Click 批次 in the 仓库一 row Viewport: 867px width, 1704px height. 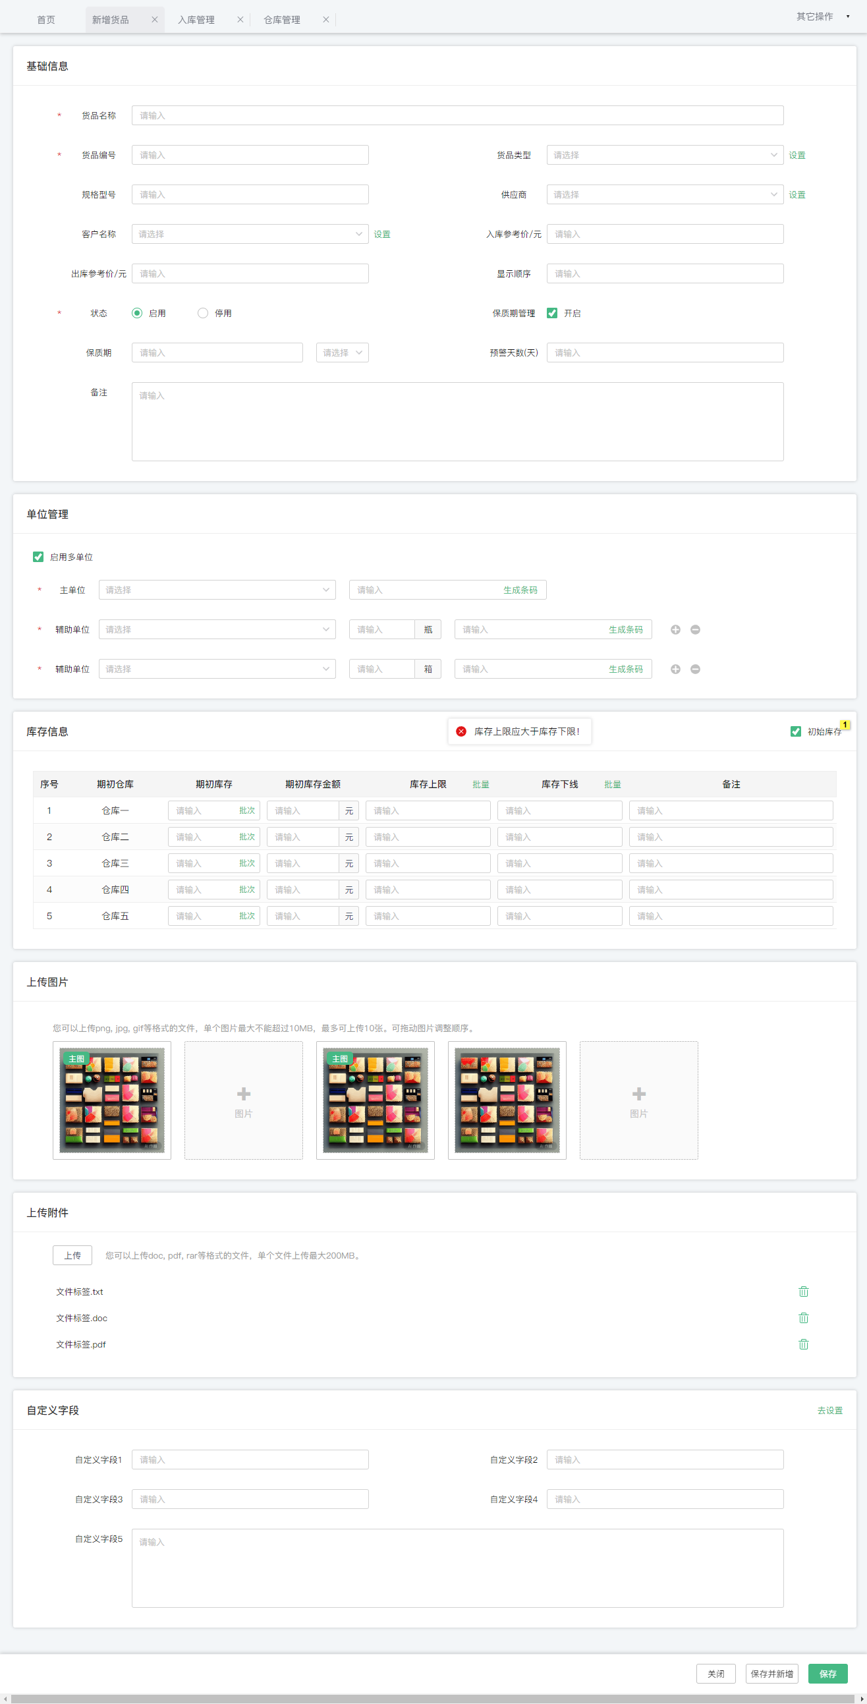tap(247, 811)
